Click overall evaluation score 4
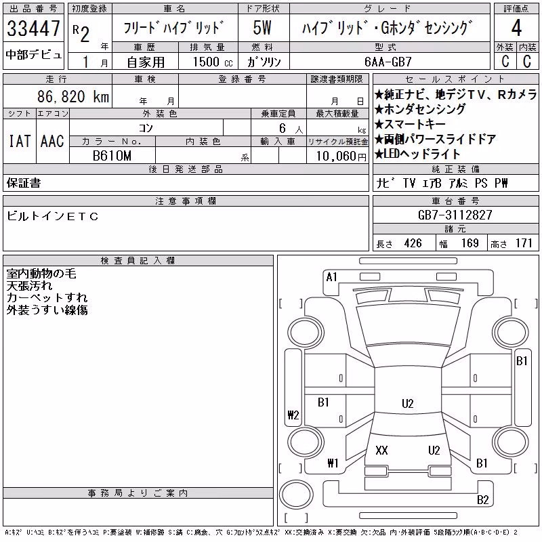542x542 pixels. [516, 28]
